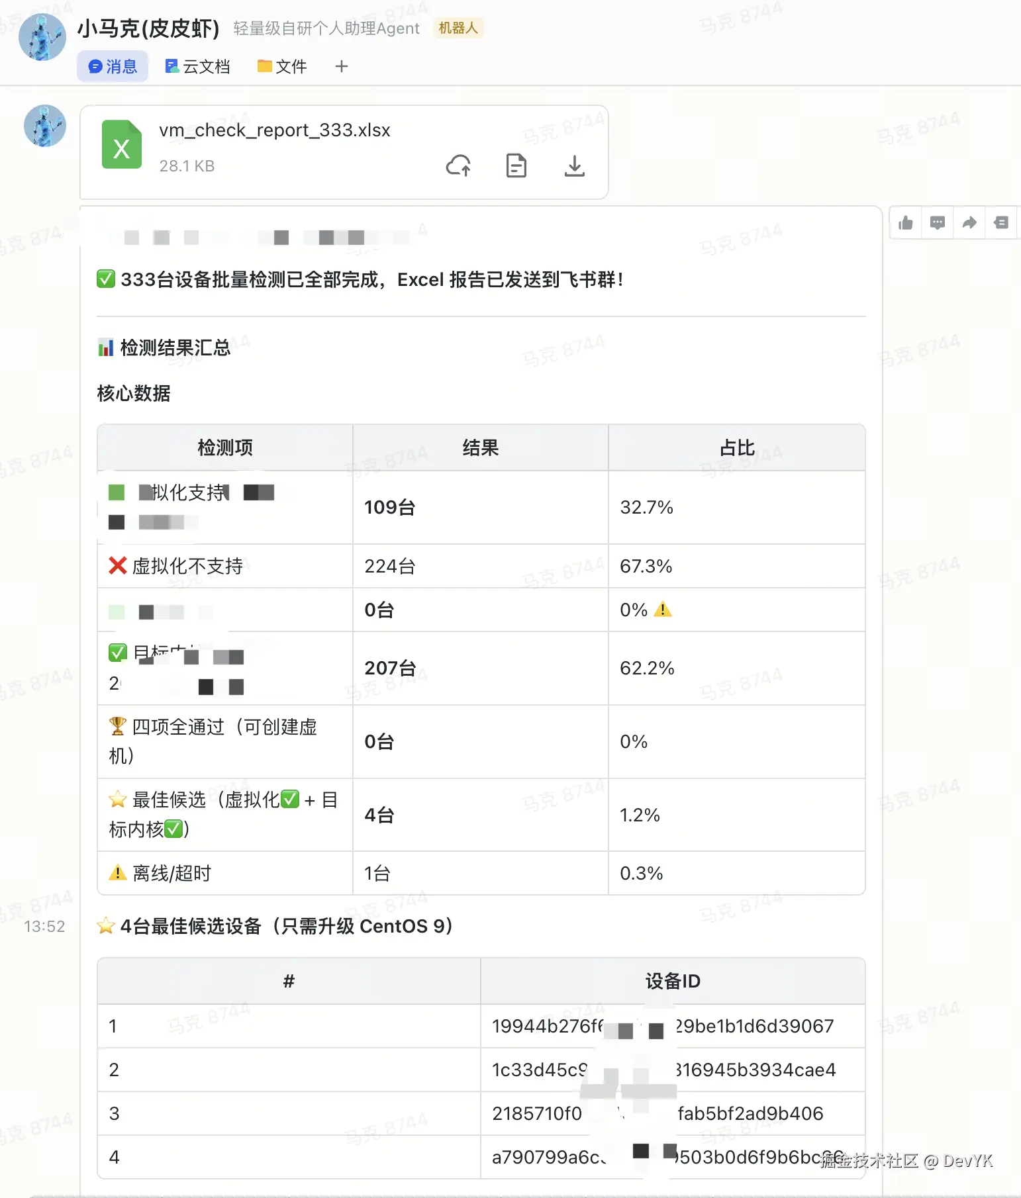Screen dimensions: 1021x1198
Task: Open more message actions icon
Action: point(1001,223)
